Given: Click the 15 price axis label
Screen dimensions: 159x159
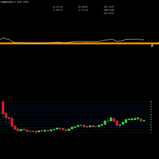Looking at the screenshot, I should tap(151, 127).
